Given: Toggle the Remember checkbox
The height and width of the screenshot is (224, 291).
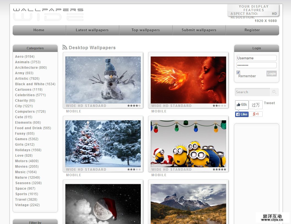Looking at the screenshot, I should click(x=238, y=72).
